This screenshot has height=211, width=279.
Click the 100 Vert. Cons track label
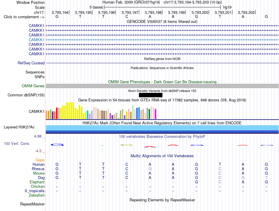pos(16,143)
